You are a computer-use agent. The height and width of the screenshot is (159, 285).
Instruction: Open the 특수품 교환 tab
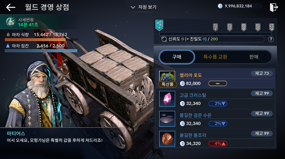click(215, 57)
